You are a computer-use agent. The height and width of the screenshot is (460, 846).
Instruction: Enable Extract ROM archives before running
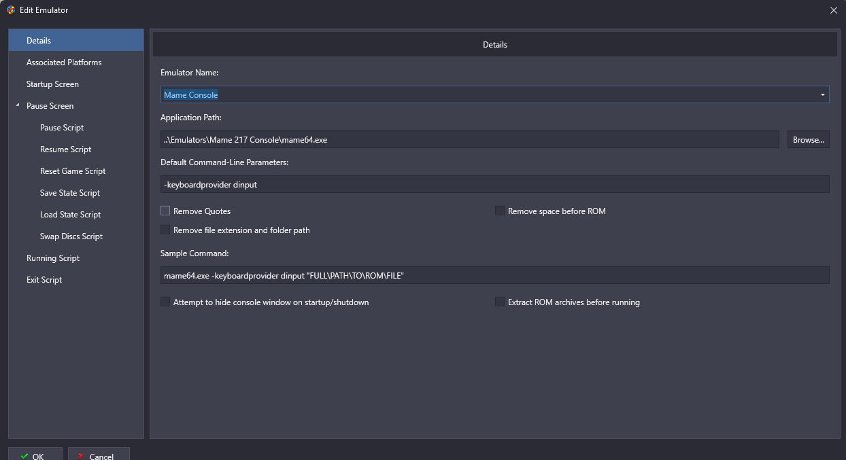(x=500, y=302)
